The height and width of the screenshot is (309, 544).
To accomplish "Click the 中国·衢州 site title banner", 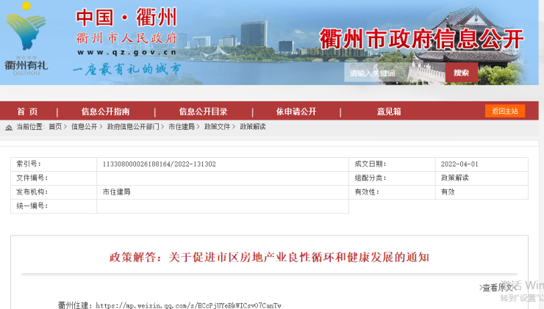I will pyautogui.click(x=128, y=17).
